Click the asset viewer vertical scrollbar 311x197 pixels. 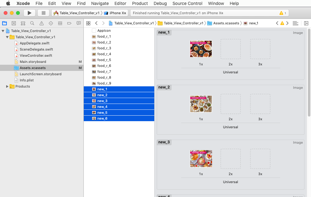[309, 72]
